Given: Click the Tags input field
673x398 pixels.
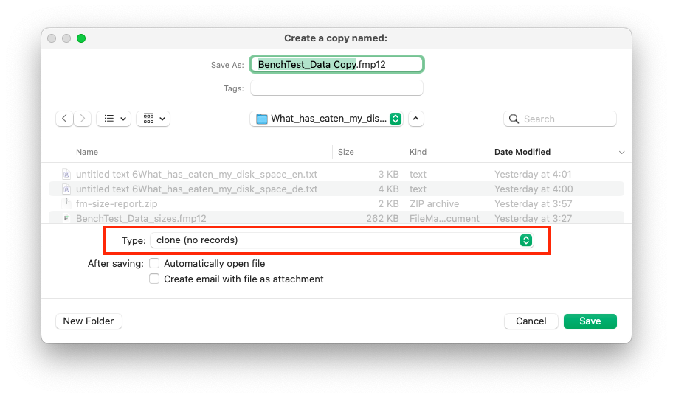Looking at the screenshot, I should pyautogui.click(x=336, y=88).
